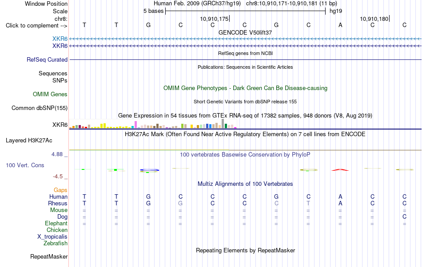Click the 4.88 PhyloP upper scale value
The width and height of the screenshot is (422, 267).
57,154
